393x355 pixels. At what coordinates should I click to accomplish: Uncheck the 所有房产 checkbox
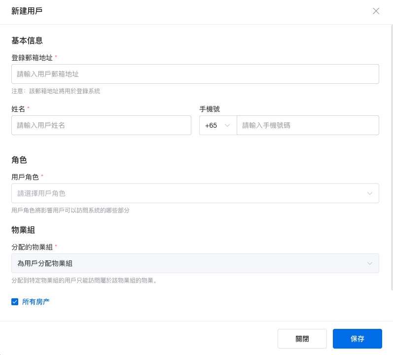[x=15, y=302]
